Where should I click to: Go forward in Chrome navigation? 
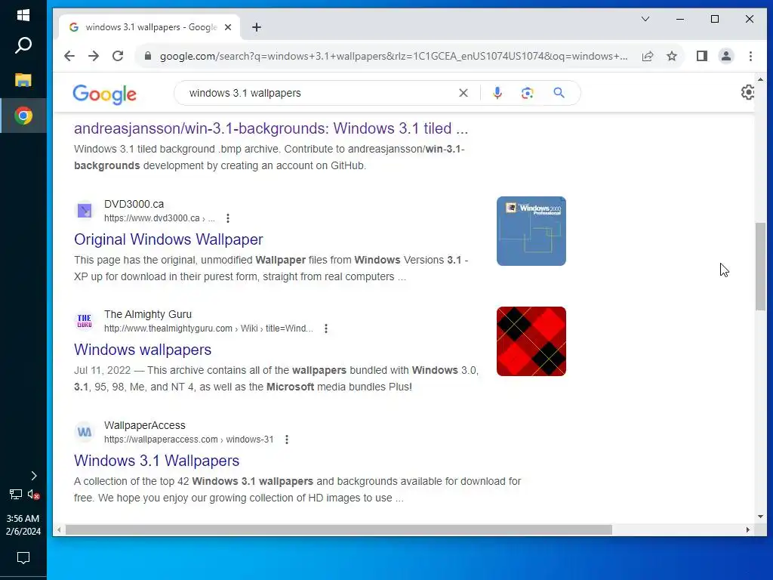click(93, 56)
